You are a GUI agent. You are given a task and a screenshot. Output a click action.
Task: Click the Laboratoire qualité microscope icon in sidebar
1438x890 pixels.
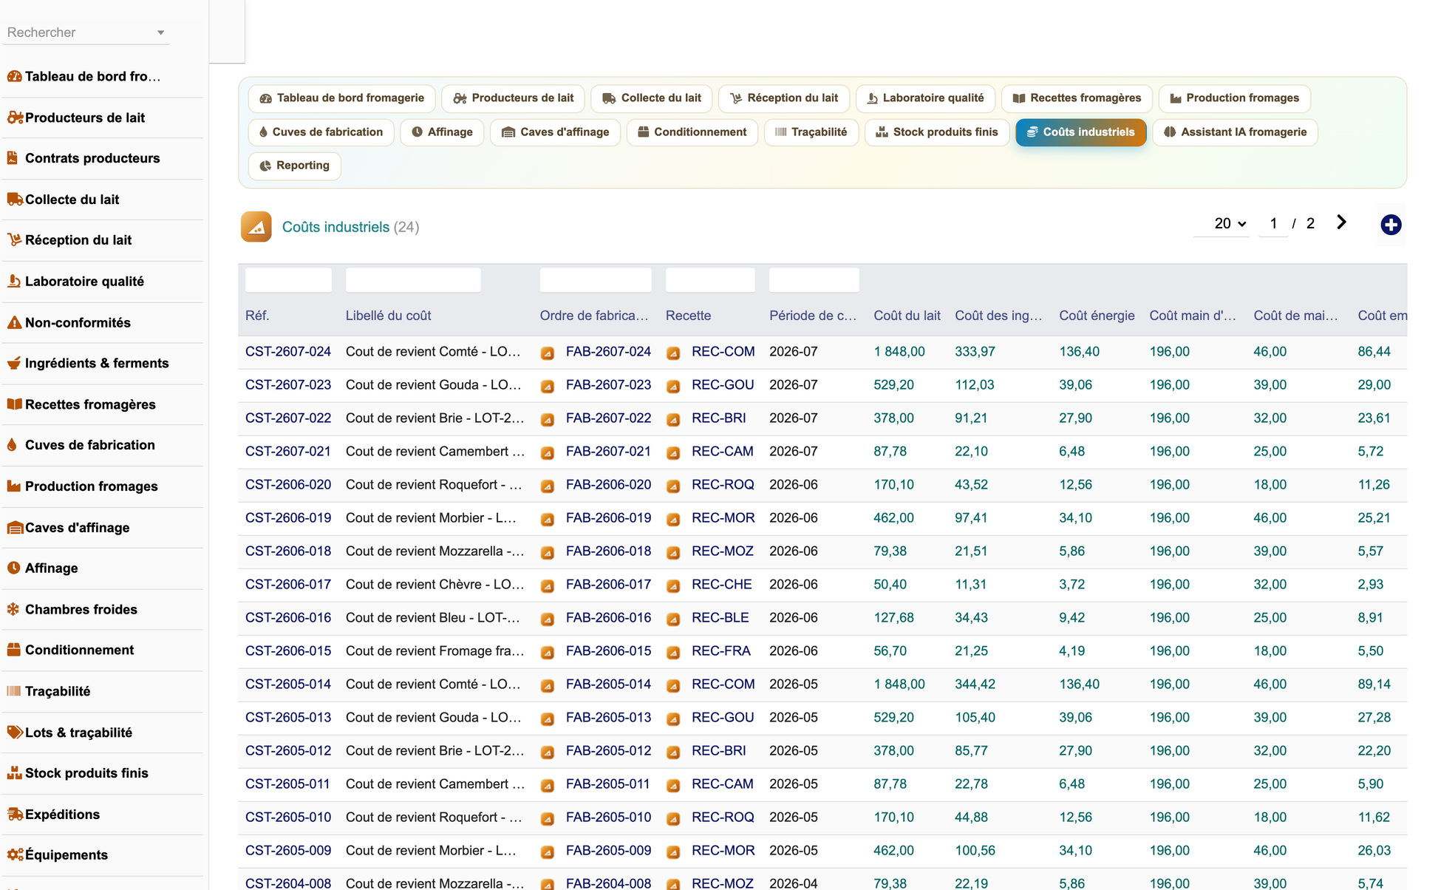click(x=14, y=282)
